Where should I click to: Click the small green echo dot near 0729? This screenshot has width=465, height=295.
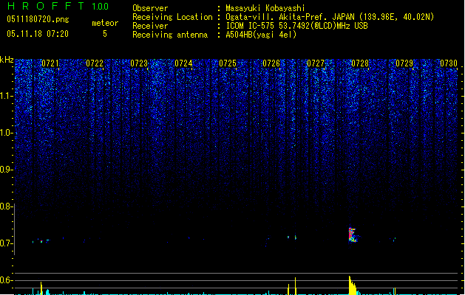pyautogui.click(x=395, y=239)
